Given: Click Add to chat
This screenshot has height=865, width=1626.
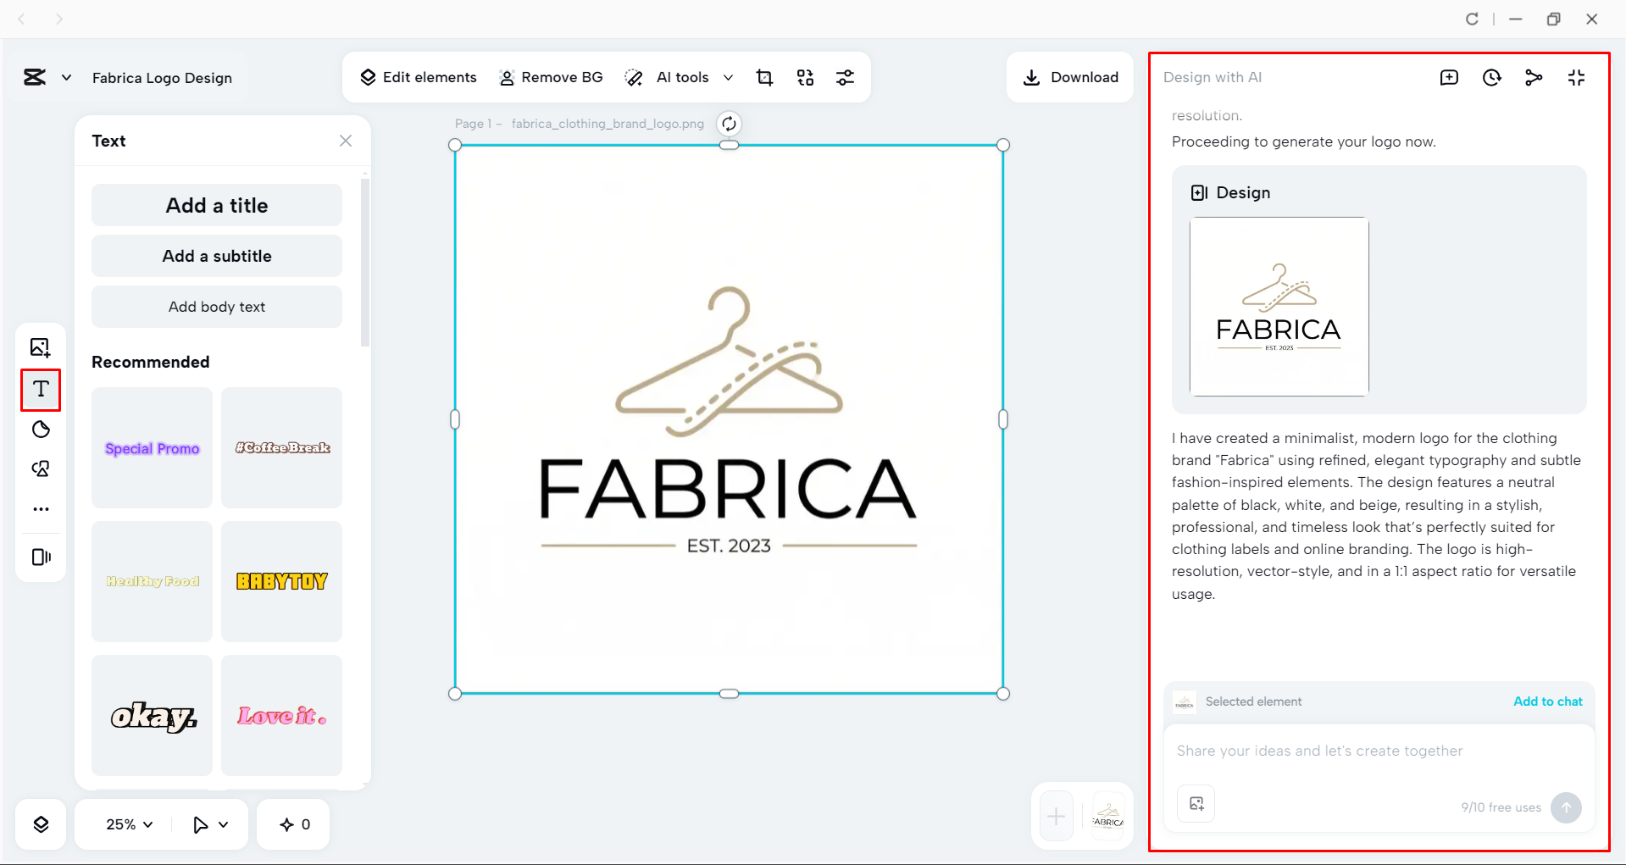Looking at the screenshot, I should click(1547, 701).
